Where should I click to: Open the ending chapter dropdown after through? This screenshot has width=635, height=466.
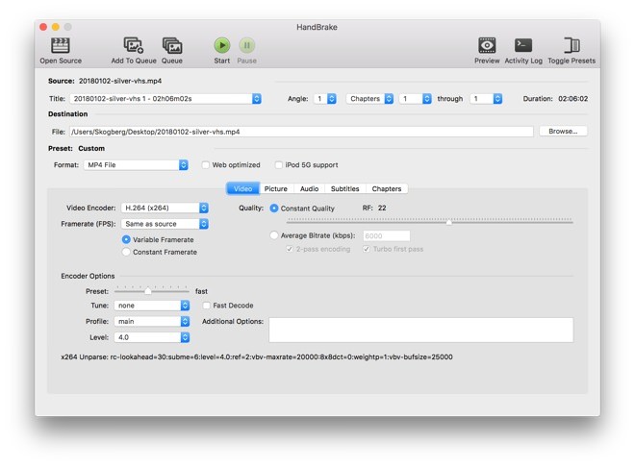point(486,99)
